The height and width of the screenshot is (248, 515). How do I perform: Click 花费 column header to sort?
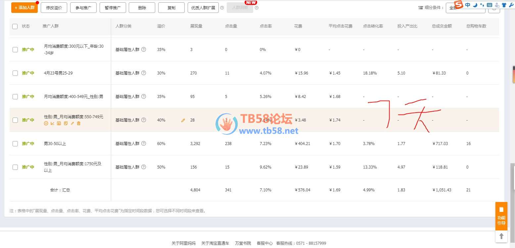click(x=298, y=26)
